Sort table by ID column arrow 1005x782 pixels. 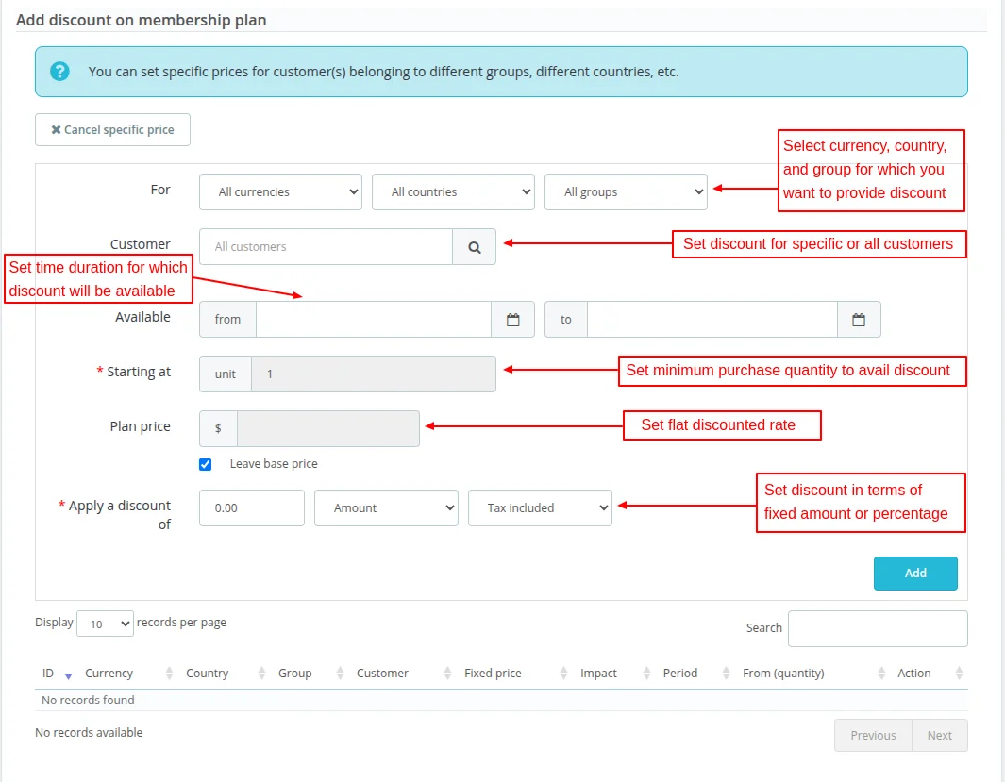tap(68, 674)
